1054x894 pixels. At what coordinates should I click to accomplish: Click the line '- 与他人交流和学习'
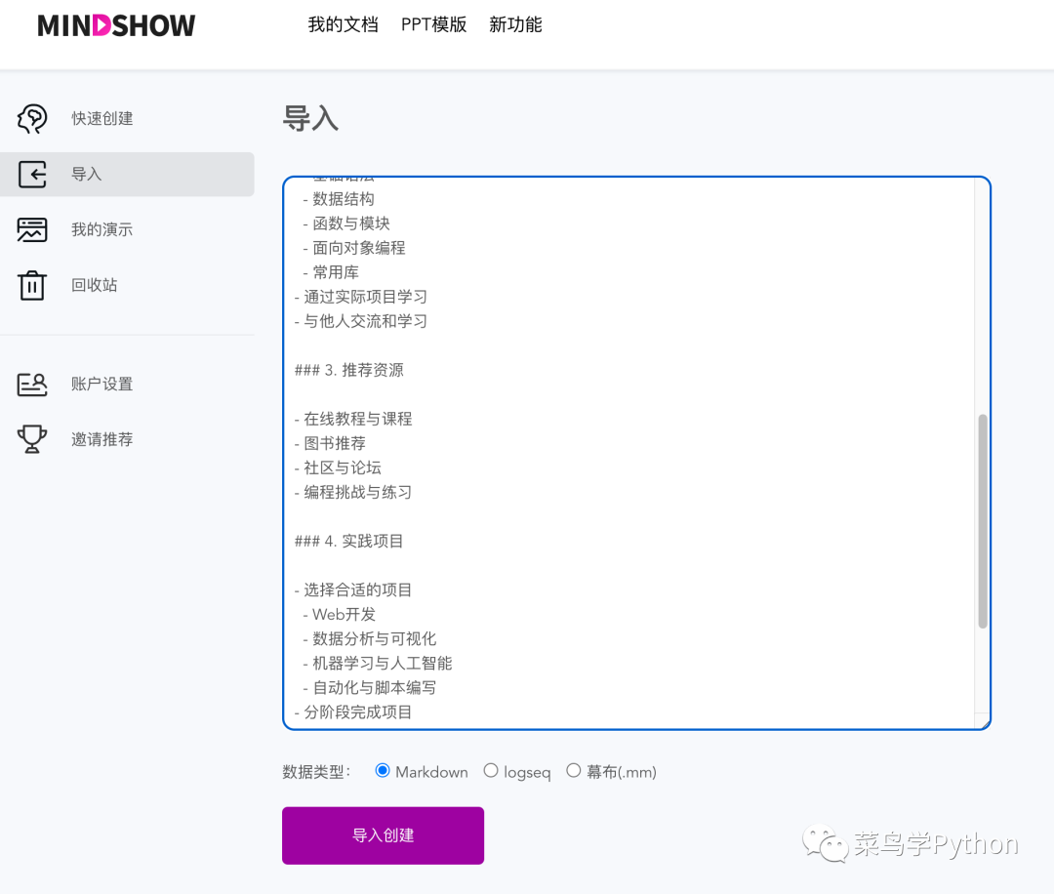(360, 321)
